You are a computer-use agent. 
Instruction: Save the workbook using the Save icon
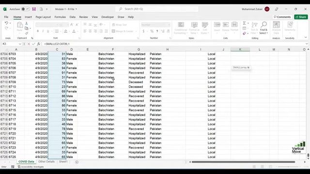(x=34, y=9)
